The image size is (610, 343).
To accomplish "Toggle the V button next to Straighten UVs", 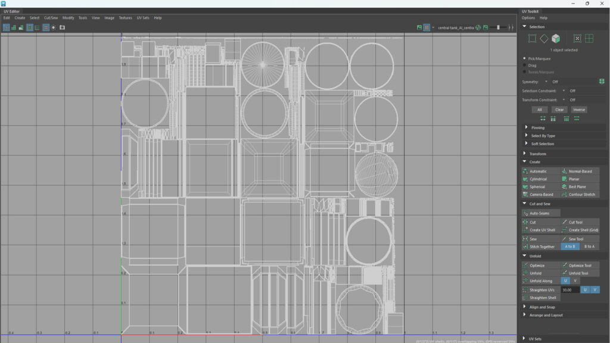I will 595,290.
